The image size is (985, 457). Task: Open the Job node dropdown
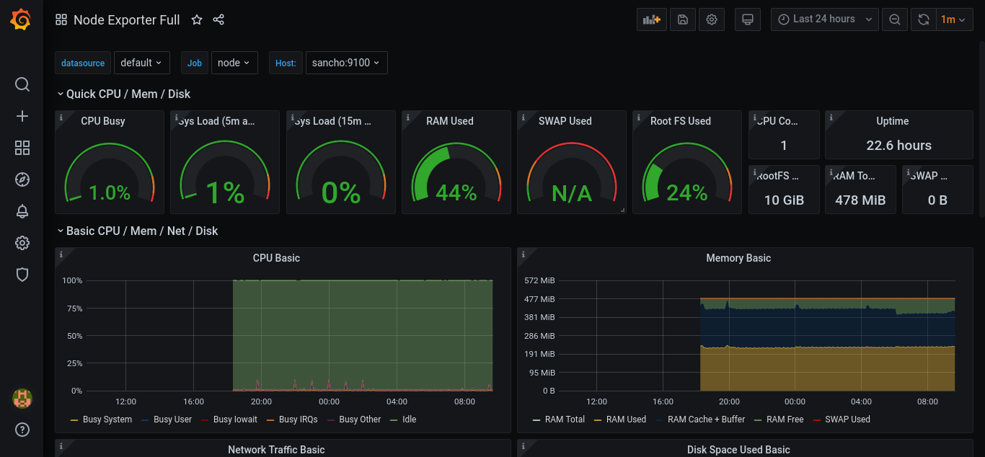234,63
